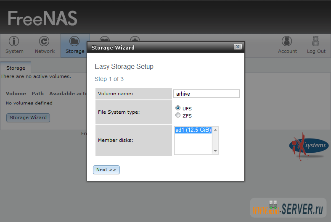The image size is (331, 222).
Task: Click the member disks scroll up arrow
Action: pyautogui.click(x=215, y=130)
